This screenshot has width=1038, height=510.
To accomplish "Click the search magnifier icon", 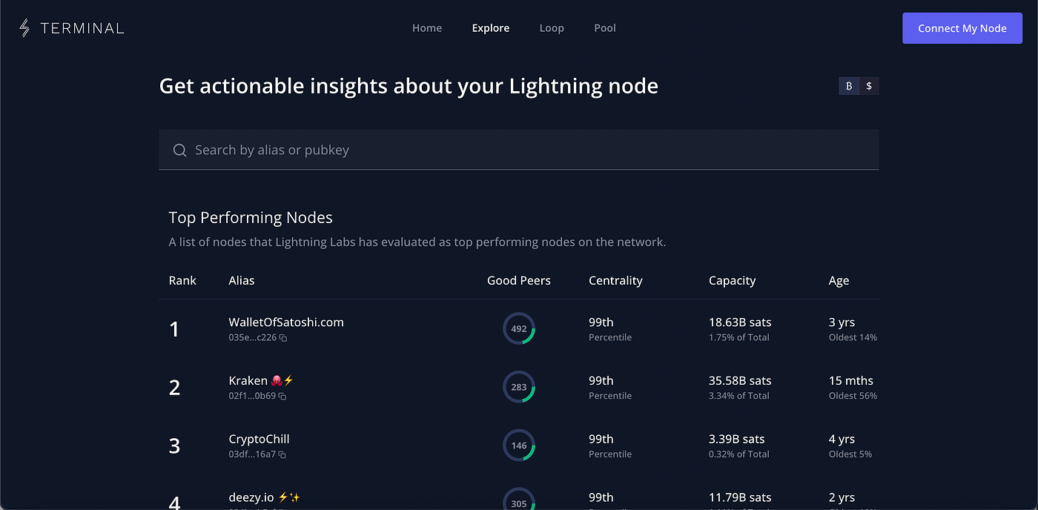I will 179,150.
